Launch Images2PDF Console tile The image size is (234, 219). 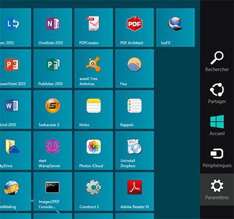pos(53,191)
